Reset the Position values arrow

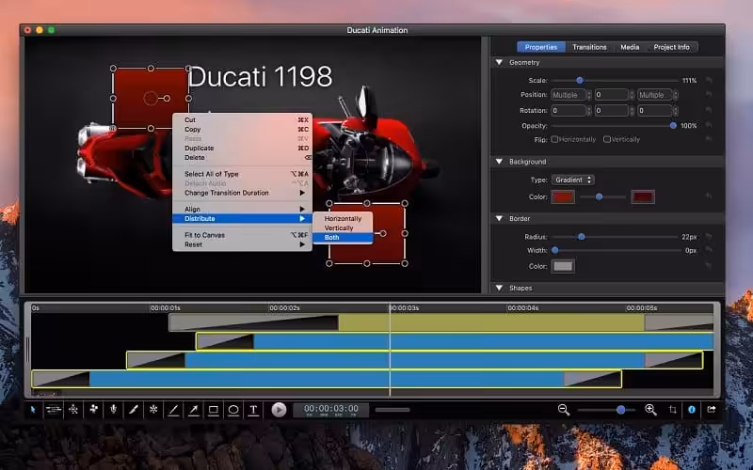[709, 95]
